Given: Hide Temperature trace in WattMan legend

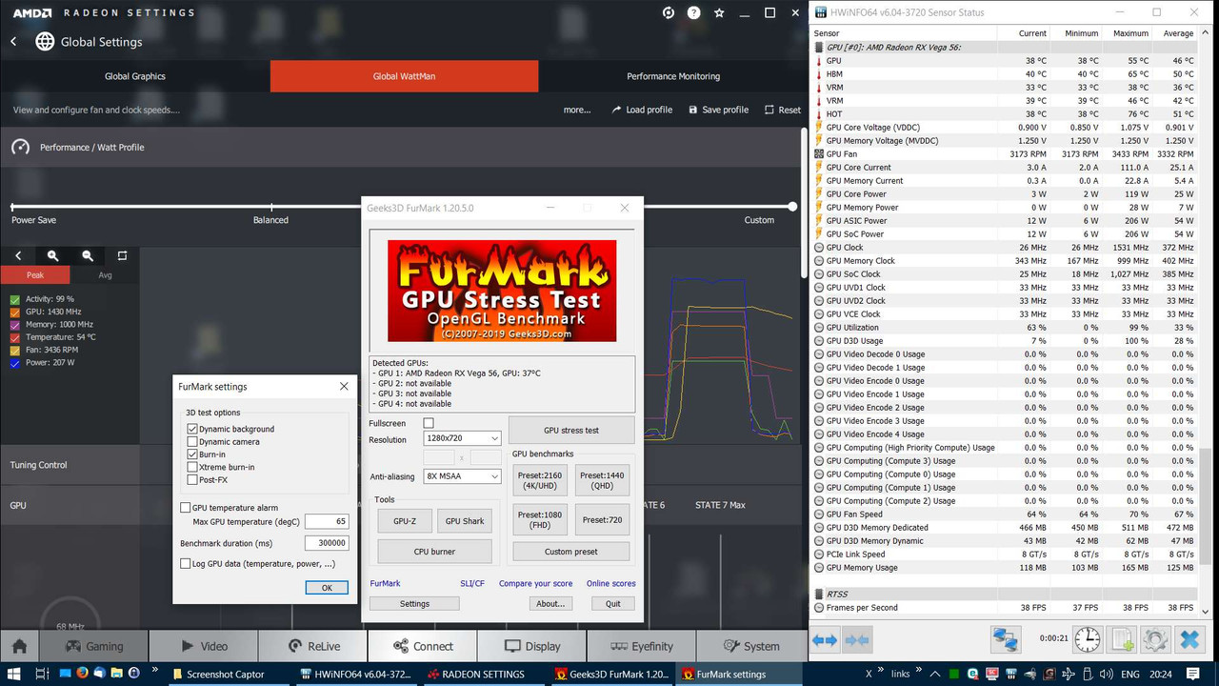Looking at the screenshot, I should [x=14, y=337].
